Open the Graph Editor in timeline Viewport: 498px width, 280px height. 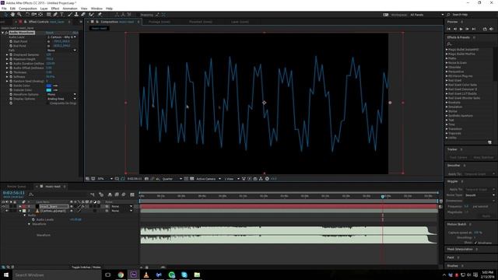132,194
